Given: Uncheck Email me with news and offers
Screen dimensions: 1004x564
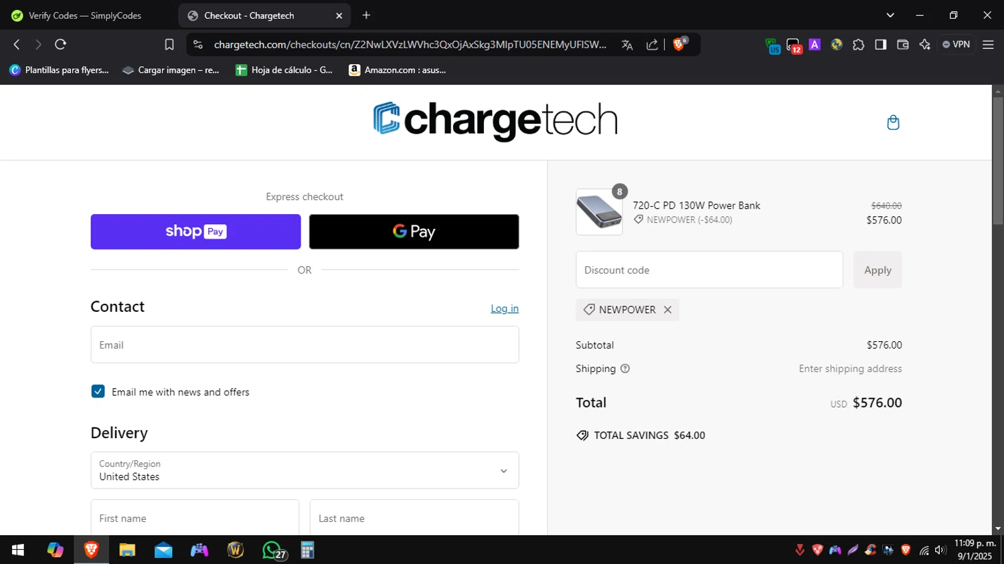Looking at the screenshot, I should tap(98, 391).
